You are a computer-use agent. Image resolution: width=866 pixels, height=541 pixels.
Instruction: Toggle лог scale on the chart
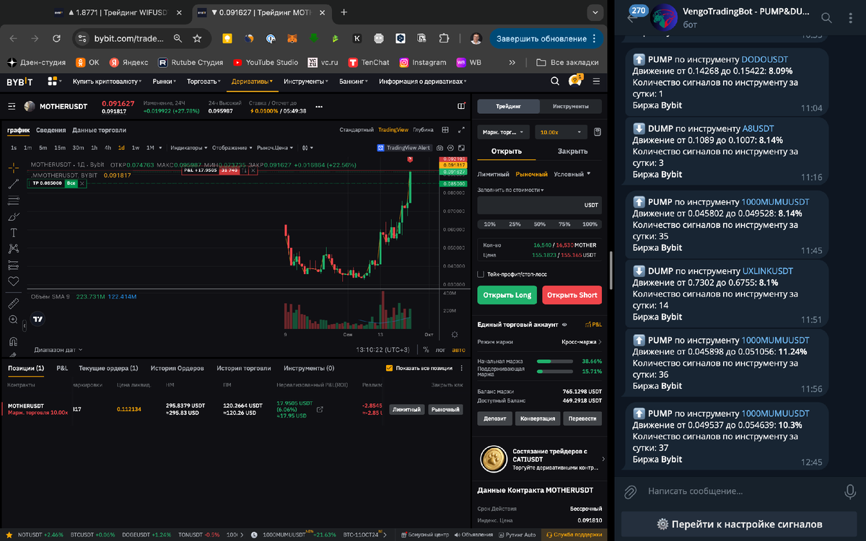point(442,350)
